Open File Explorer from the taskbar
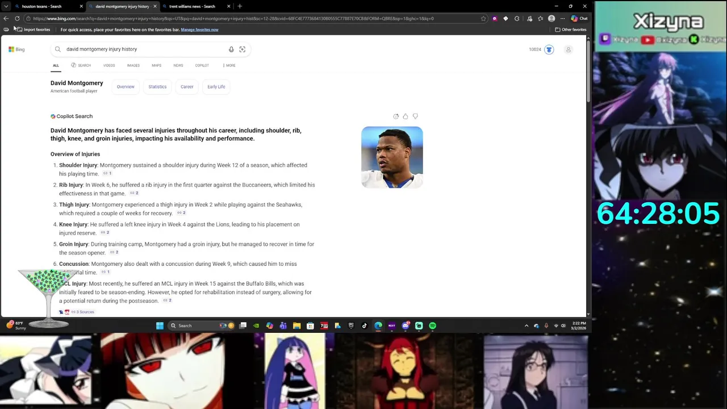This screenshot has width=727, height=409. (x=296, y=325)
